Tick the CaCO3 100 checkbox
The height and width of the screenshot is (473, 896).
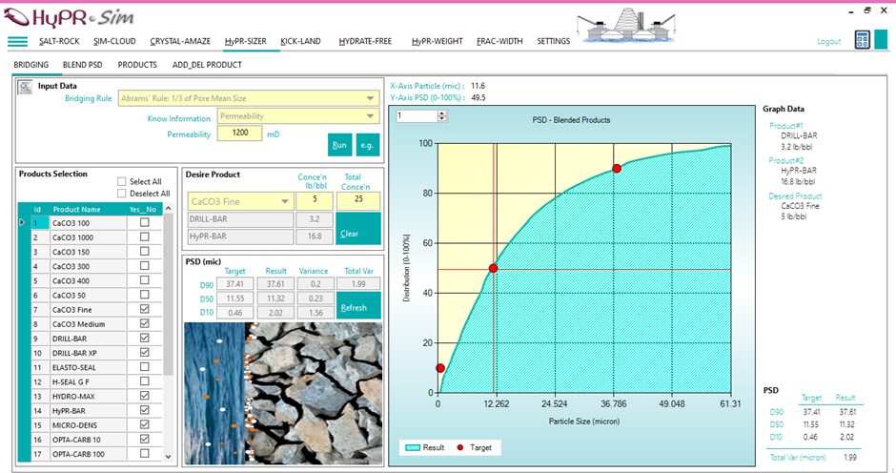click(x=145, y=222)
